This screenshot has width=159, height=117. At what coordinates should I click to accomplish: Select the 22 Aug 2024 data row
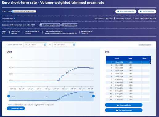tap(128, 97)
